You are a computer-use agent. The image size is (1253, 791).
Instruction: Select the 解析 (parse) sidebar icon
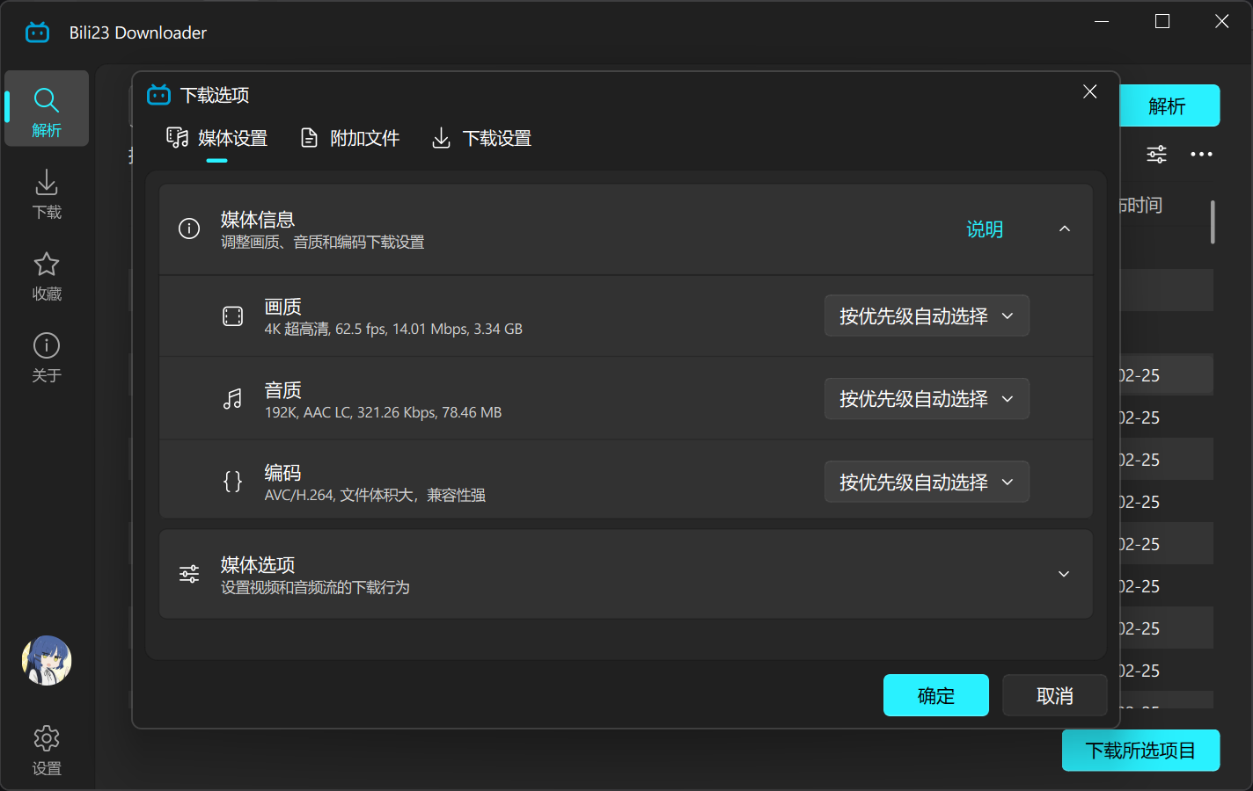point(46,107)
